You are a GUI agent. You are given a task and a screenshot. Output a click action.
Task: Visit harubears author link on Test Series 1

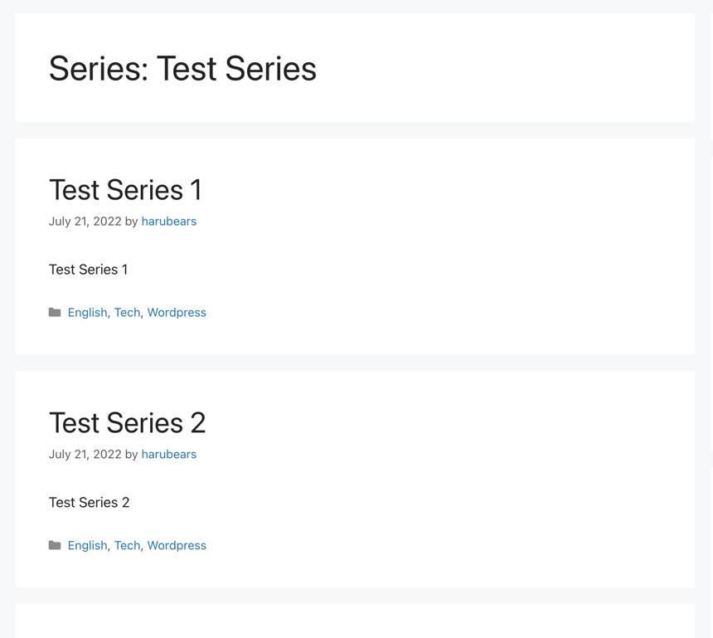pyautogui.click(x=168, y=222)
